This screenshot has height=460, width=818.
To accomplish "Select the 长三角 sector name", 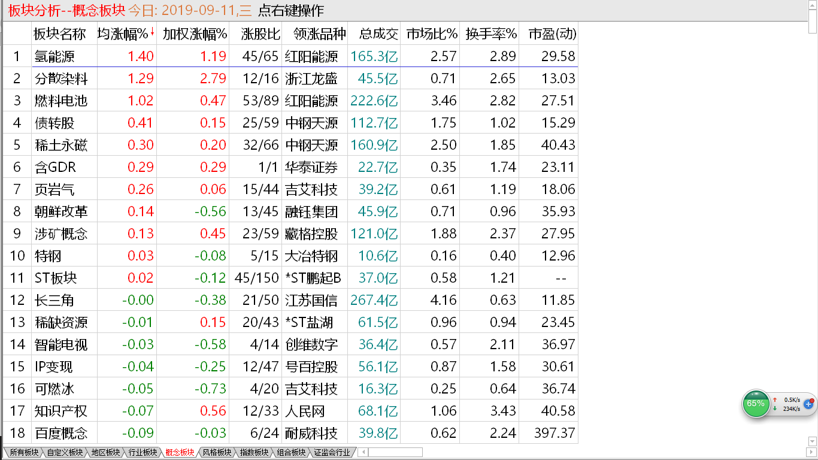I will (54, 300).
